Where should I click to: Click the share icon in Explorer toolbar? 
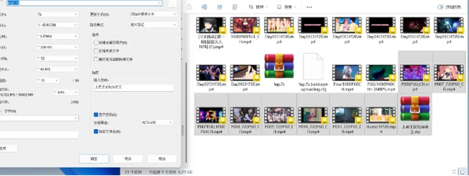(219, 7)
